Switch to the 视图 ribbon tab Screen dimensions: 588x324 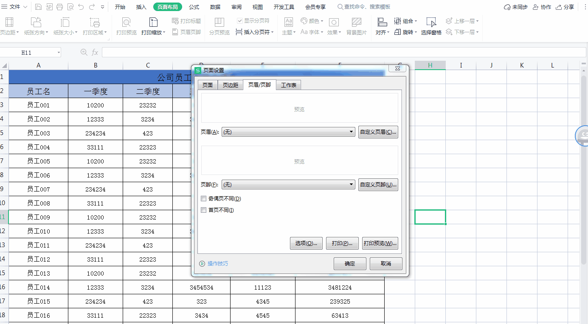258,7
